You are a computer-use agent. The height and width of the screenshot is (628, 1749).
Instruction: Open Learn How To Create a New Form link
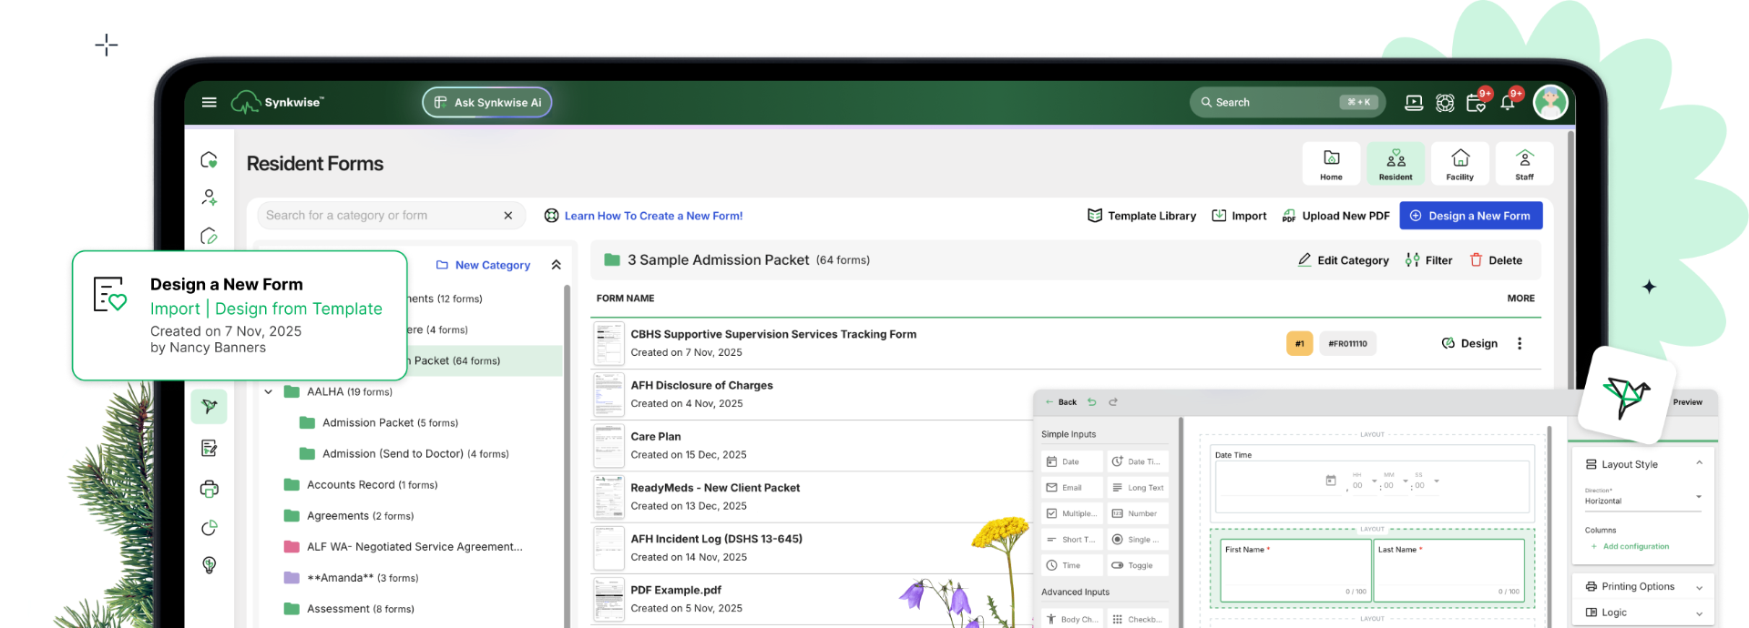[643, 216]
